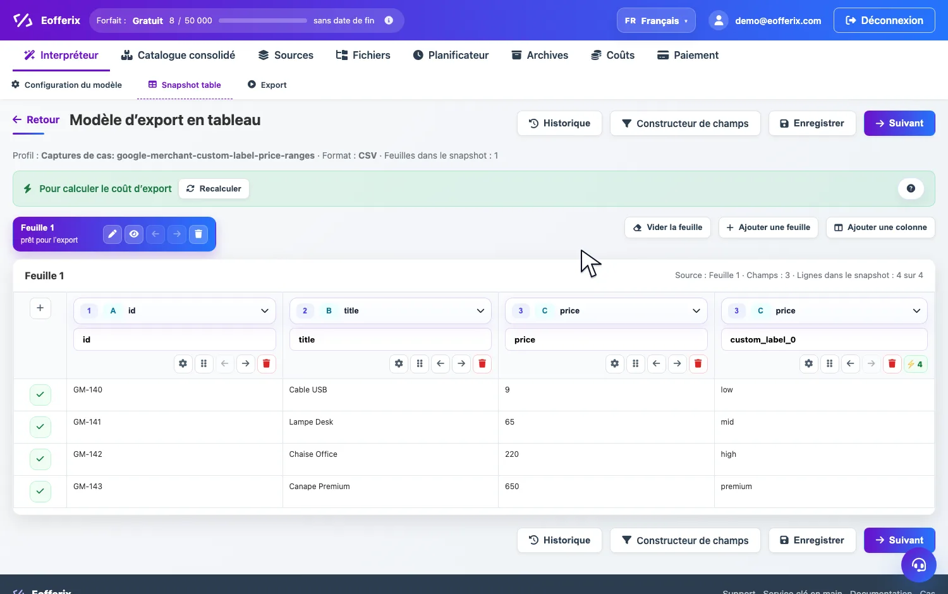Open settings gear for id column
Viewport: 948px width, 594px height.
[x=183, y=363]
